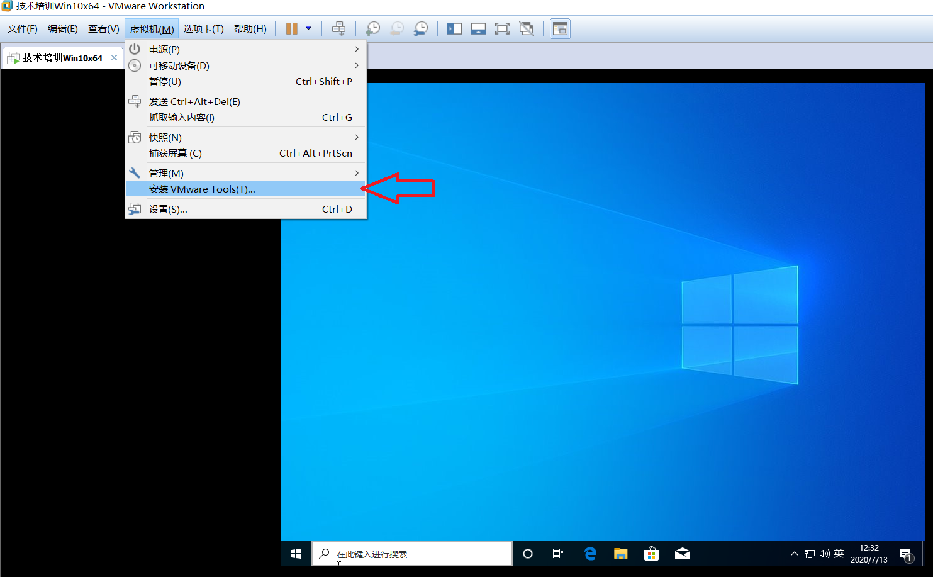933x577 pixels.
Task: Click the settings icon beside 设置(S)...
Action: coord(135,209)
